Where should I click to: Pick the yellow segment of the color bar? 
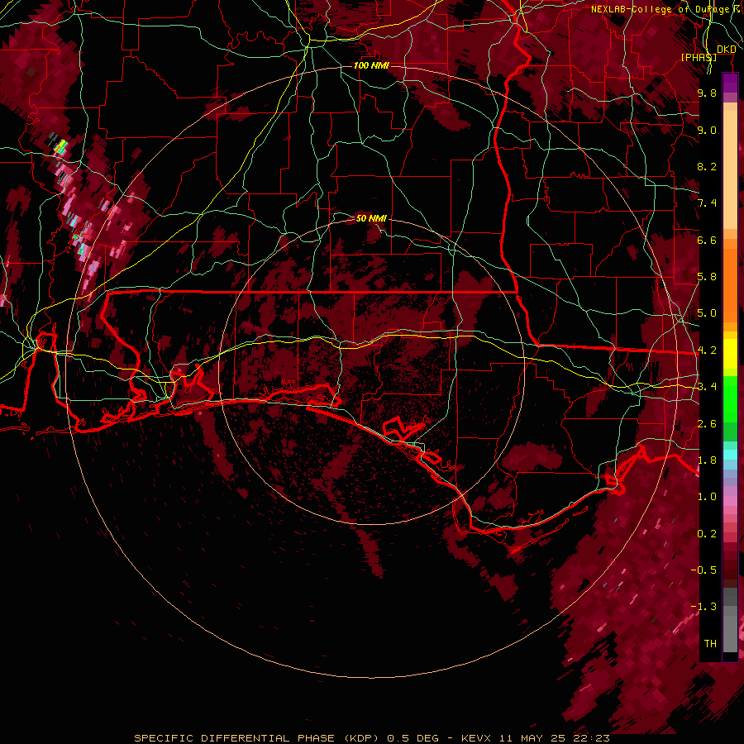point(730,354)
